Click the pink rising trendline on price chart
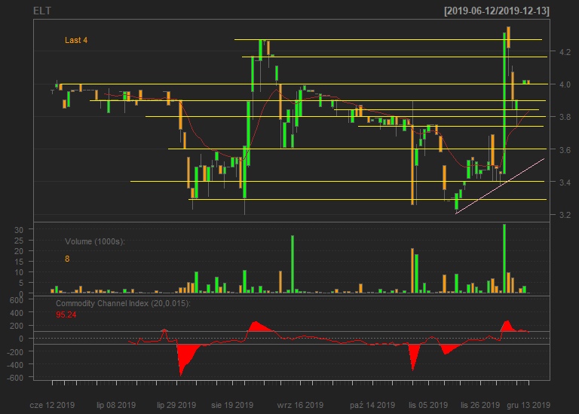The height and width of the screenshot is (414, 579). 500,186
